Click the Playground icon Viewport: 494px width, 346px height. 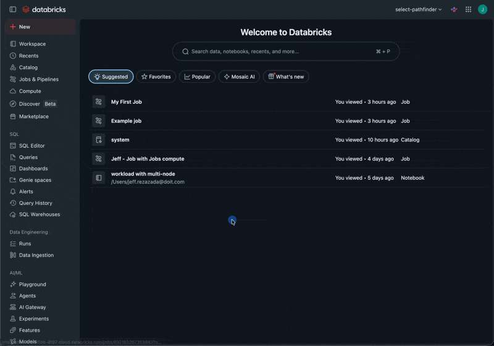(13, 284)
